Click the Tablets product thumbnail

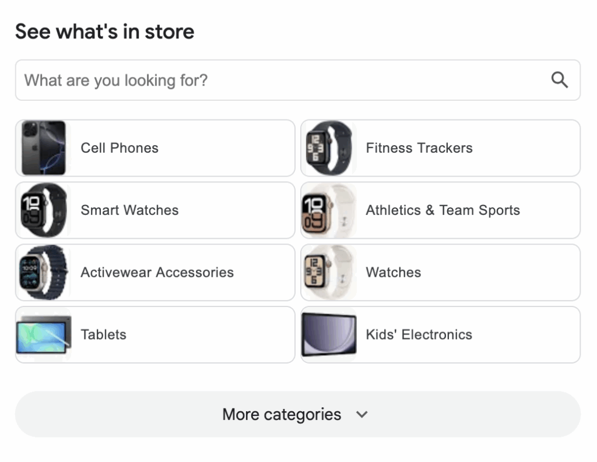pos(43,335)
